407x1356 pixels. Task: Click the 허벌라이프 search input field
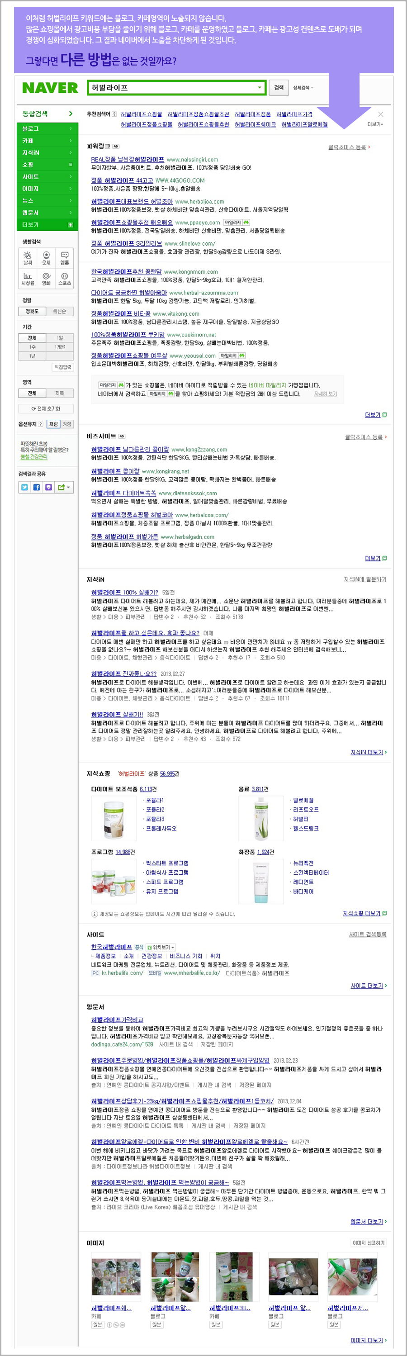click(176, 87)
